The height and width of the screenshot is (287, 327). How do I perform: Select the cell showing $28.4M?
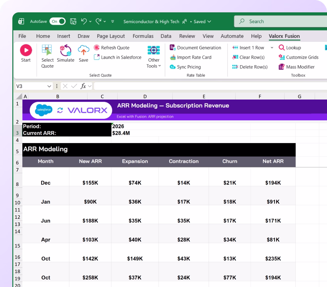point(121,133)
